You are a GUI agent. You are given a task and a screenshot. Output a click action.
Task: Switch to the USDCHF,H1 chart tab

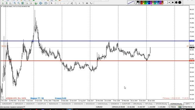[30, 104]
